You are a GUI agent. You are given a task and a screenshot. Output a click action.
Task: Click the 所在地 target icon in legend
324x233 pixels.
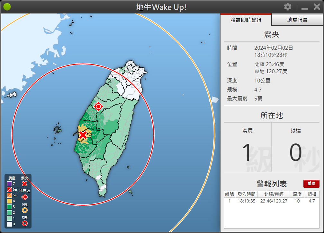tap(24, 197)
